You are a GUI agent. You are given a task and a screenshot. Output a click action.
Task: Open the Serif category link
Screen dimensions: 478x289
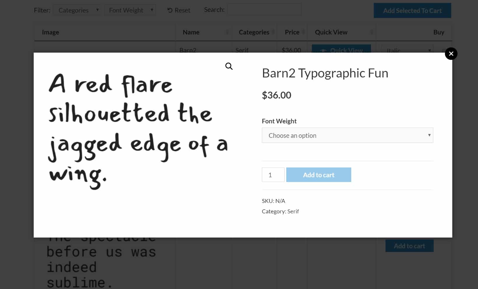tap(293, 211)
